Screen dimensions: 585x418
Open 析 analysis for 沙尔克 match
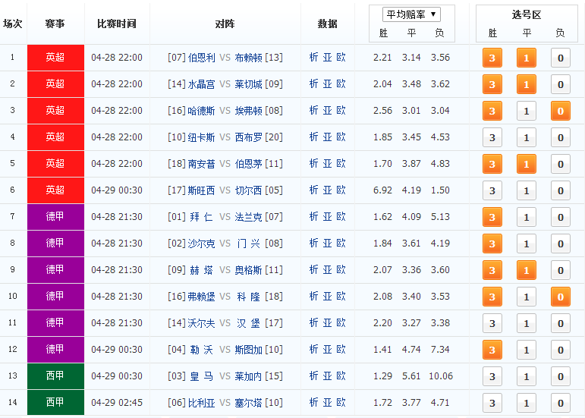point(313,243)
